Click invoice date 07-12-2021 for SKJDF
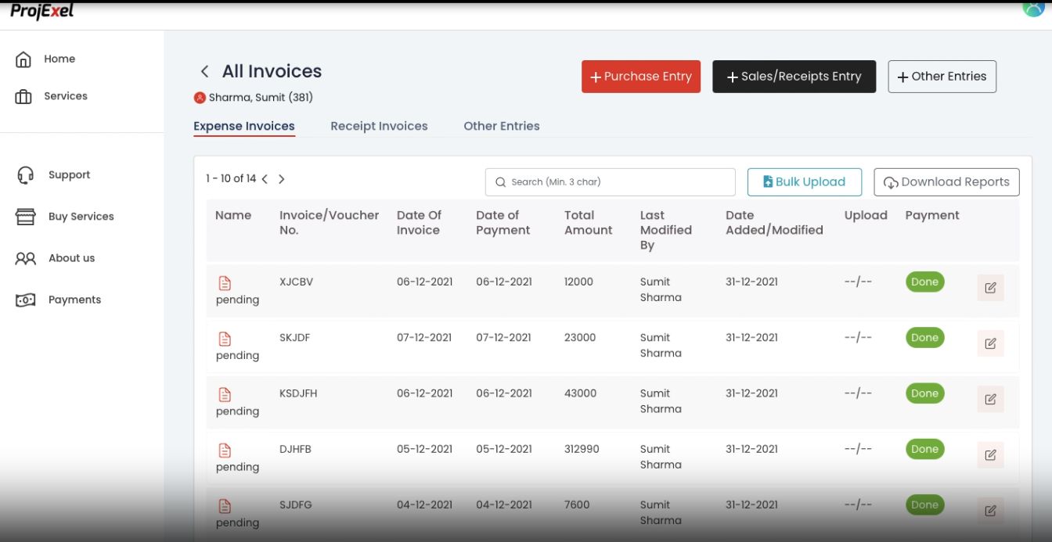Viewport: 1052px width, 542px height. [424, 338]
